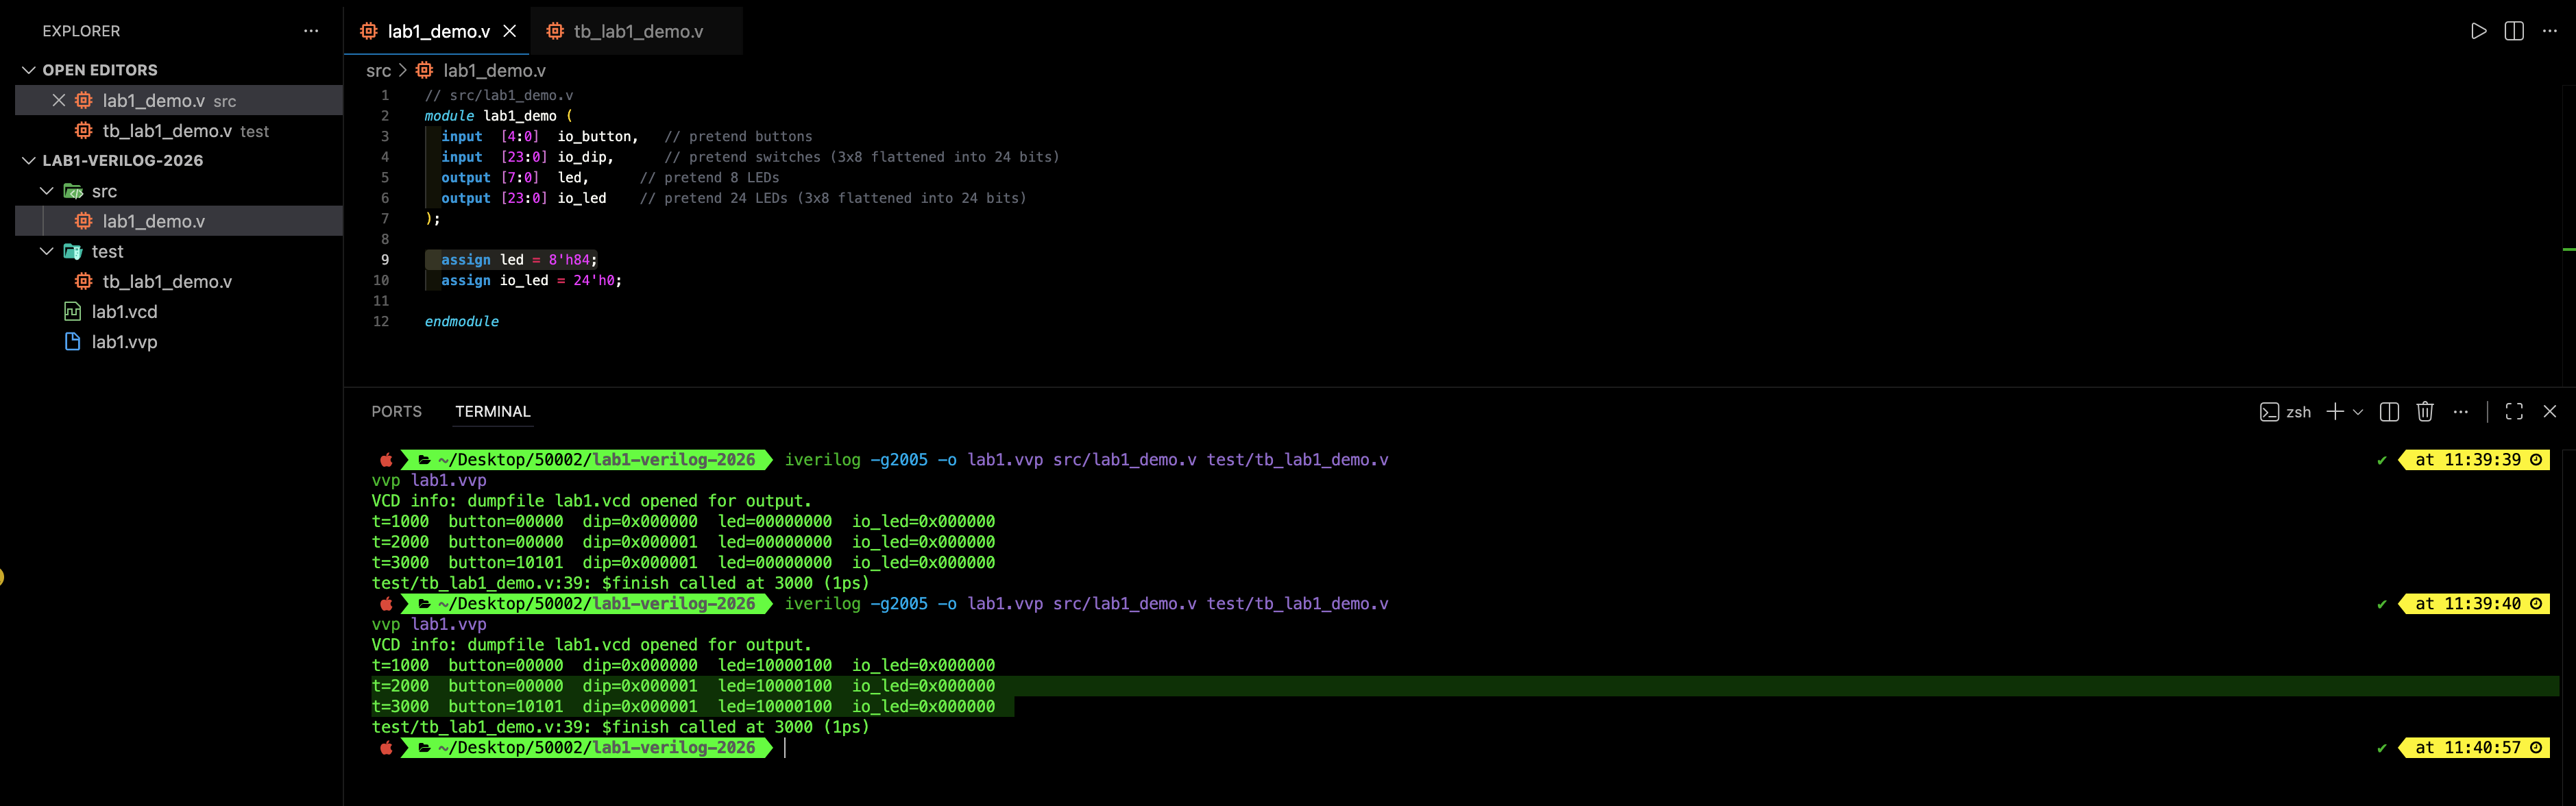This screenshot has width=2576, height=806.
Task: Split the editor right
Action: [2513, 31]
